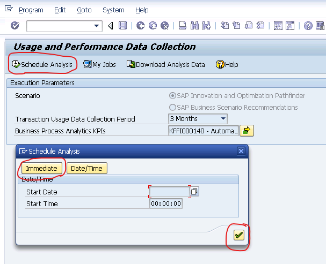Open the Edit menu
Image resolution: width=326 pixels, height=264 pixels.
[x=60, y=10]
